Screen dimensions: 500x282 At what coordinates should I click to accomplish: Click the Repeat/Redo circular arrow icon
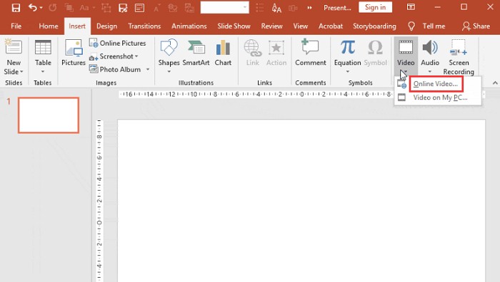coord(53,8)
